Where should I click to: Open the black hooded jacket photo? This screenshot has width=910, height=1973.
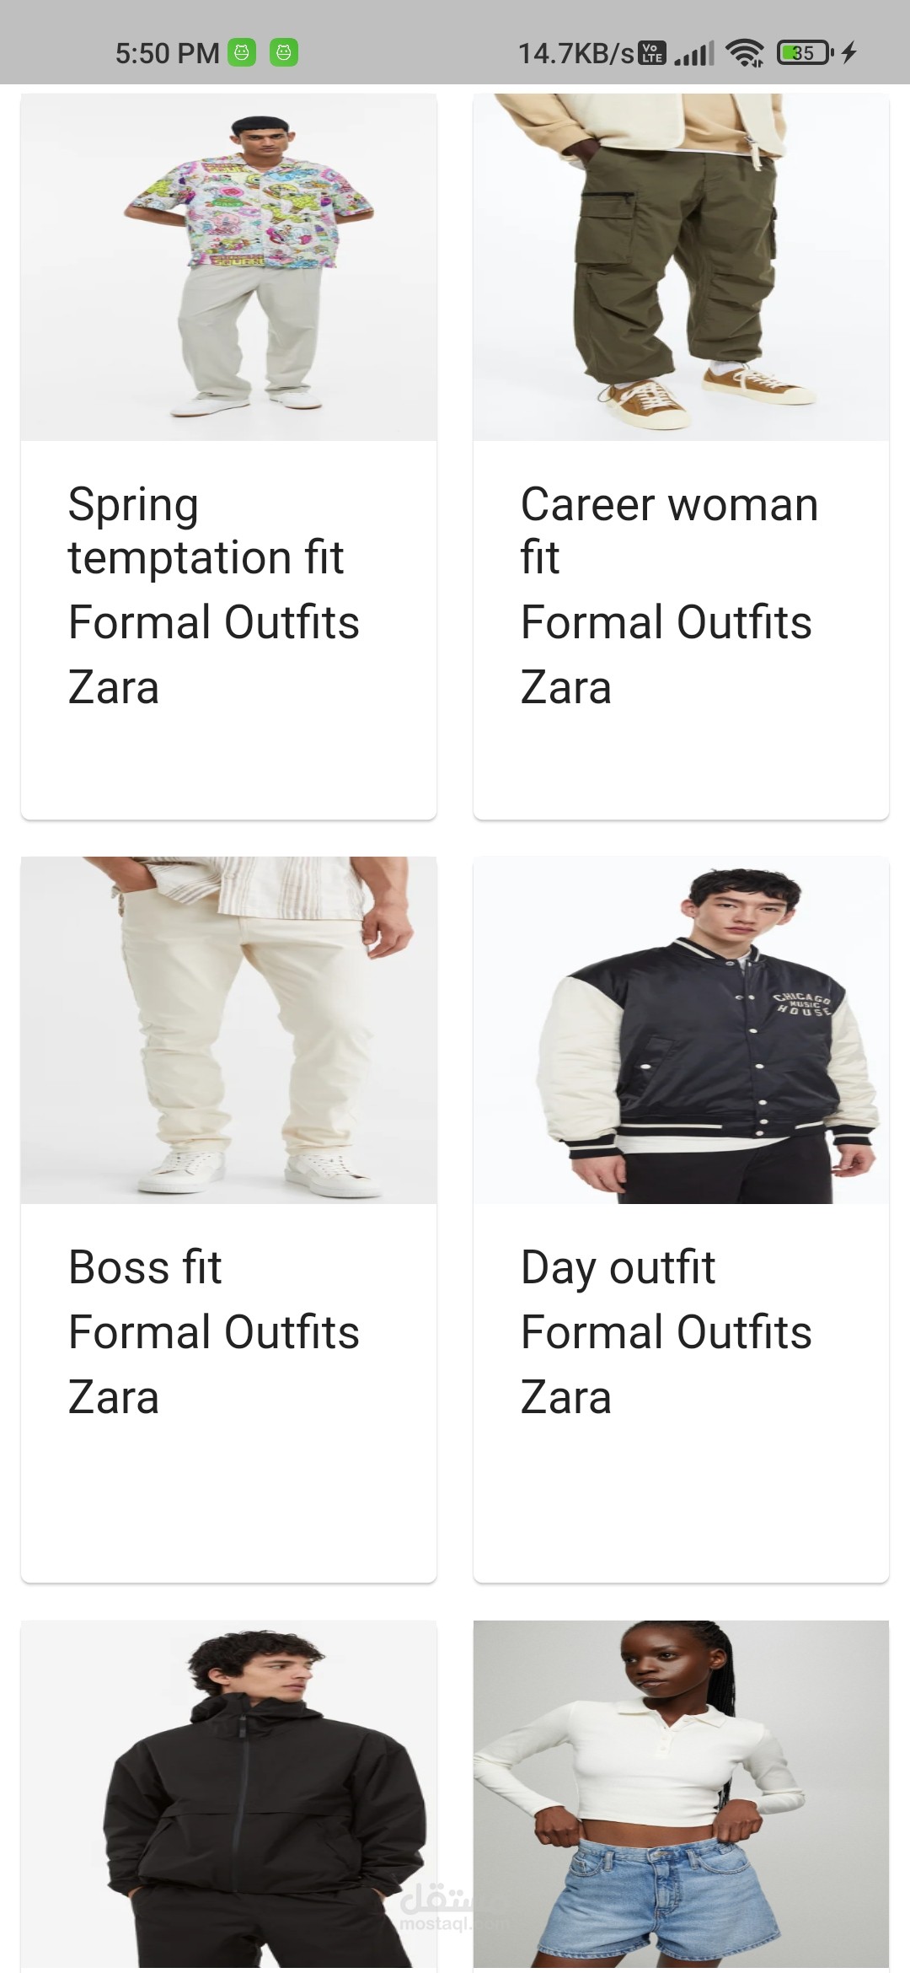click(228, 1794)
